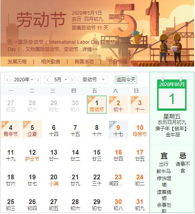Select May 25 初三 date cell

(11, 204)
